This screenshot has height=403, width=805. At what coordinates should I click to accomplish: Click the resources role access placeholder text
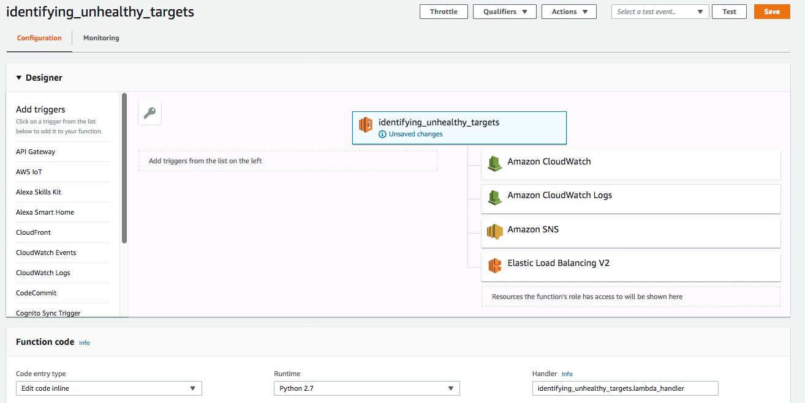[587, 297]
